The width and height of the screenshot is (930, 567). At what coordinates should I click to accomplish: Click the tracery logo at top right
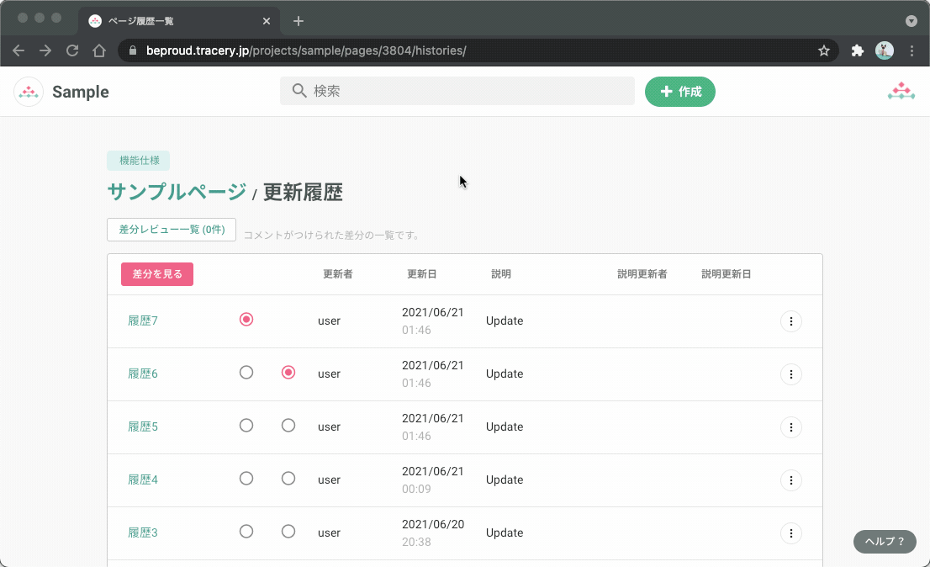click(x=901, y=88)
